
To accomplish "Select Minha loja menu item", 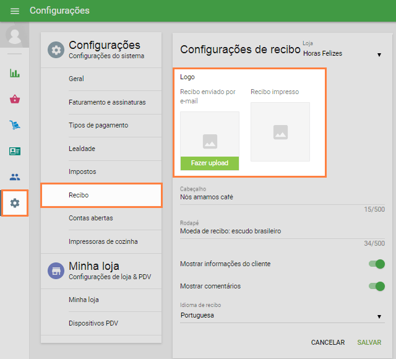I will (x=115, y=300).
